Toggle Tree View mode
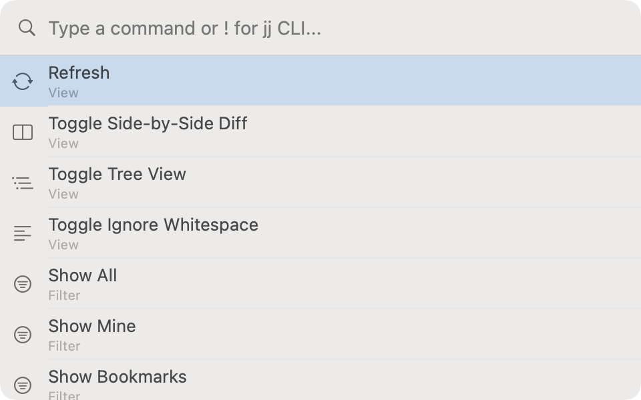The height and width of the screenshot is (400, 641). pyautogui.click(x=117, y=174)
